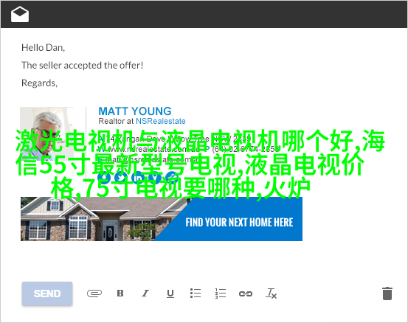Send the email using the SEND button

point(47,294)
